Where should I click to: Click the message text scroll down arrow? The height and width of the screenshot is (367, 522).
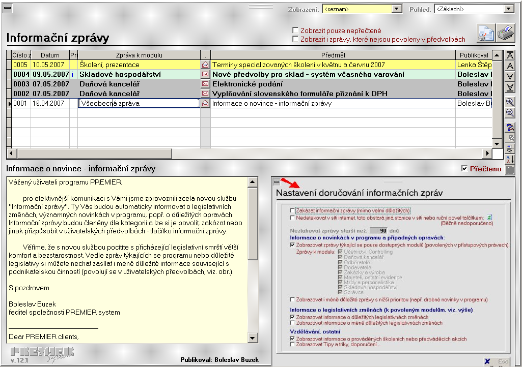point(253,338)
